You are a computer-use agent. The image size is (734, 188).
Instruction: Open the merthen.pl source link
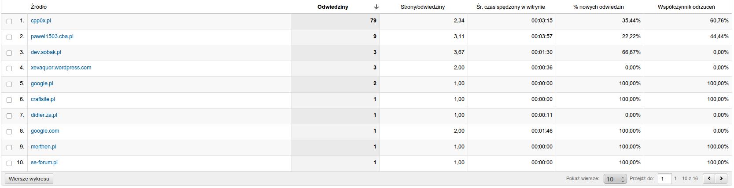pos(44,147)
